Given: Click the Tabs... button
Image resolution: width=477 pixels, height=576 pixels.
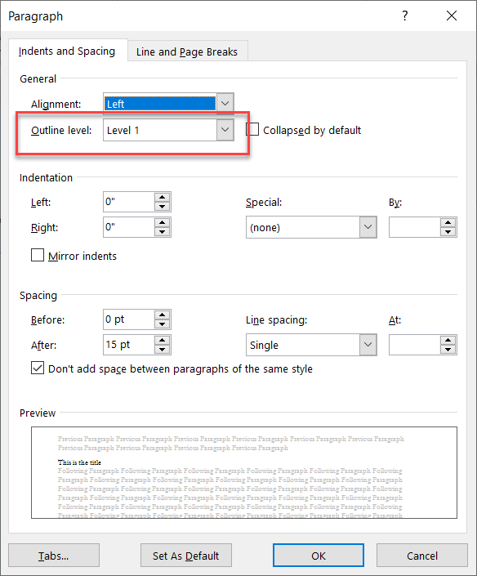Looking at the screenshot, I should (54, 556).
